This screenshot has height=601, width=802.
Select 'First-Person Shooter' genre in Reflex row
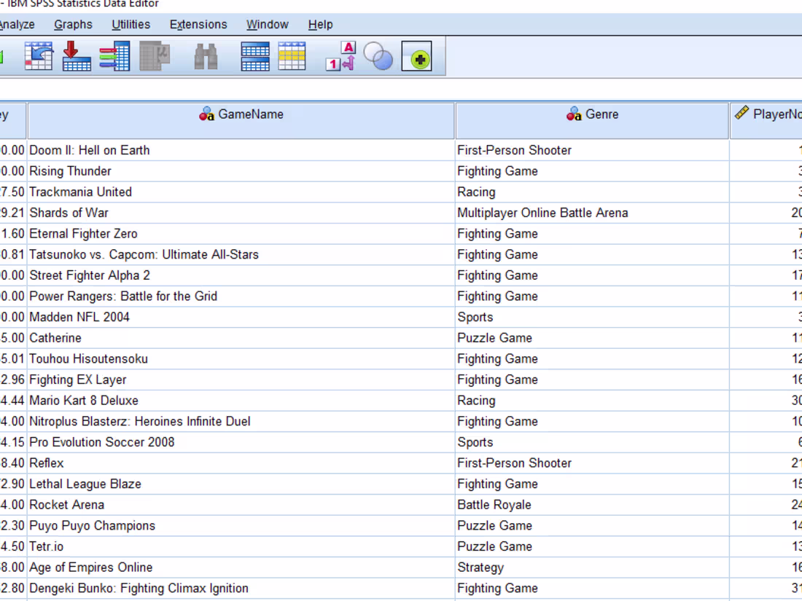592,463
